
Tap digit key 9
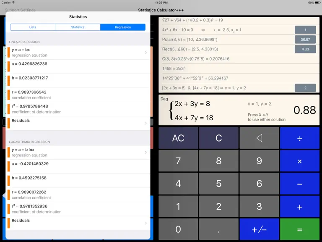tap(259, 161)
